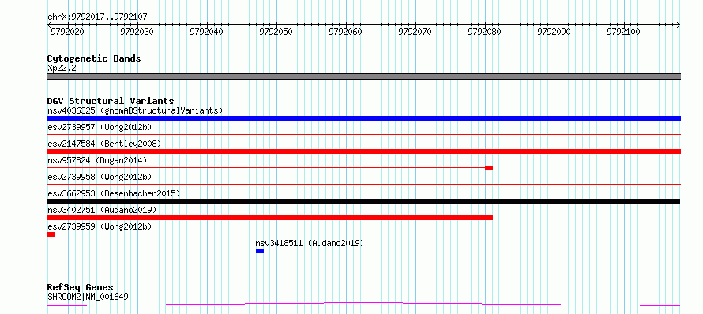Open variant label nsv3402751 (Audano2019)
This screenshot has height=314, width=703.
pyautogui.click(x=102, y=210)
